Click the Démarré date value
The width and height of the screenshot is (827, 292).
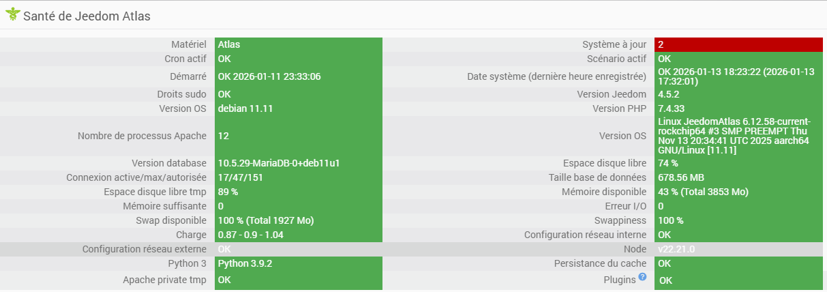[x=269, y=76]
